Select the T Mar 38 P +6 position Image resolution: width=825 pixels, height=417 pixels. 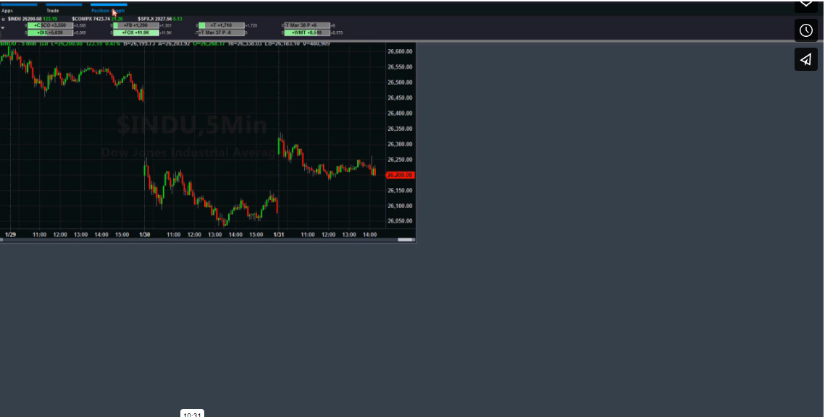pyautogui.click(x=307, y=25)
